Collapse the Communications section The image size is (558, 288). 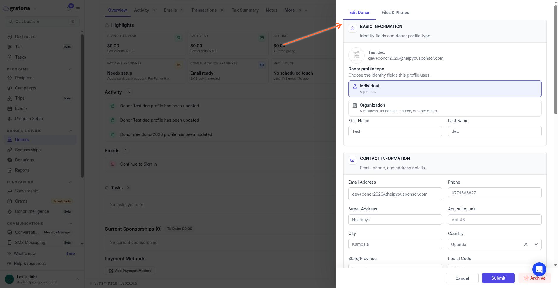point(71,224)
